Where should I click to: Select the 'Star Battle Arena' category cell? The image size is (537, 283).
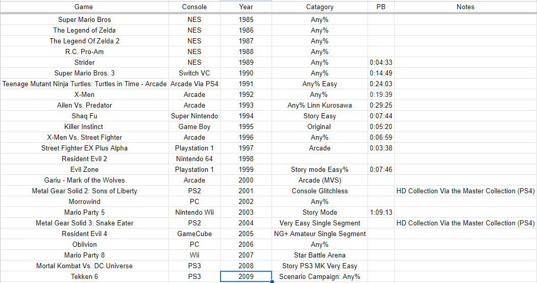320,255
